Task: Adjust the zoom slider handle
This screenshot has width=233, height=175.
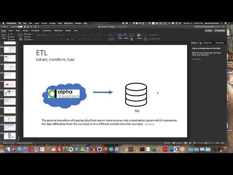Action: pos(206,143)
